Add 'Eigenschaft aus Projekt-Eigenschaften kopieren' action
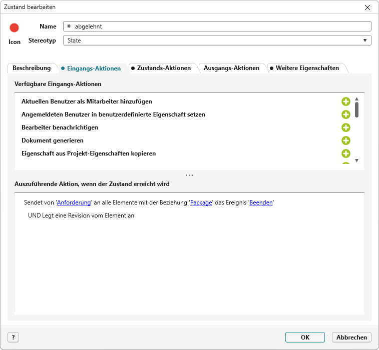This screenshot has width=379, height=350. point(345,153)
